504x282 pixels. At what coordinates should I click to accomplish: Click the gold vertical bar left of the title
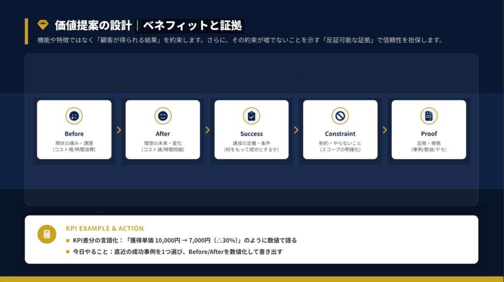click(x=27, y=31)
